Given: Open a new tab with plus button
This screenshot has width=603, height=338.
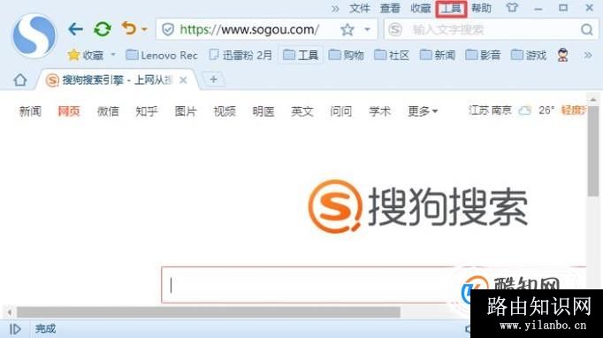Looking at the screenshot, I should tap(213, 80).
